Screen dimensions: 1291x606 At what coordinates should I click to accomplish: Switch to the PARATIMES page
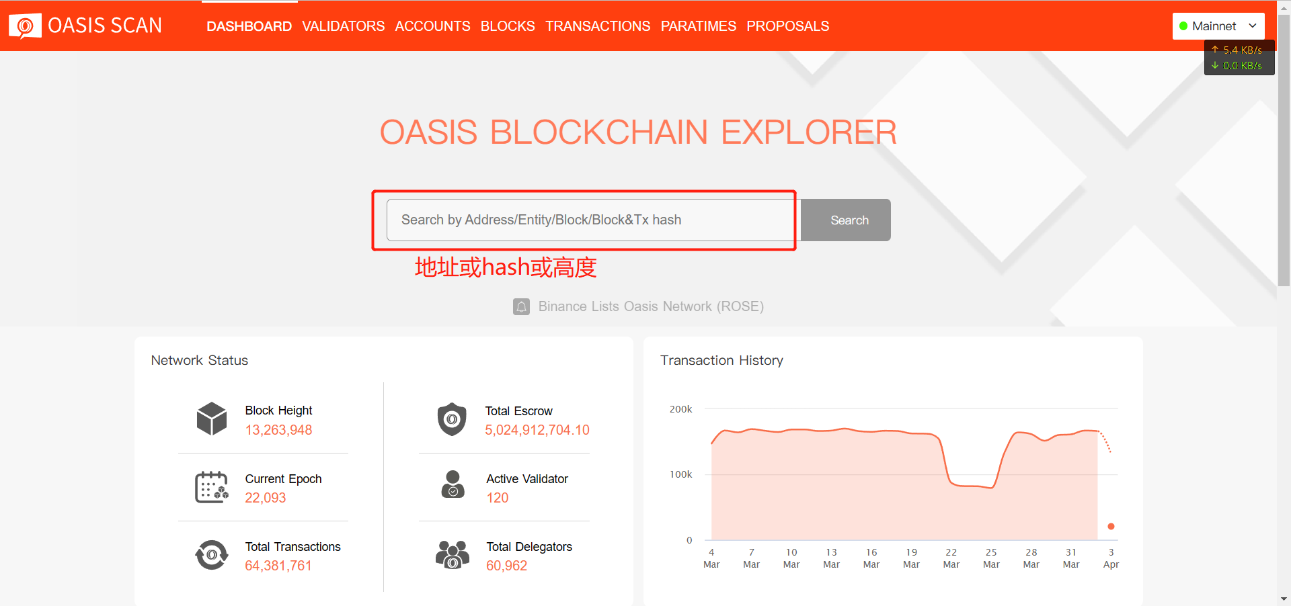click(699, 26)
